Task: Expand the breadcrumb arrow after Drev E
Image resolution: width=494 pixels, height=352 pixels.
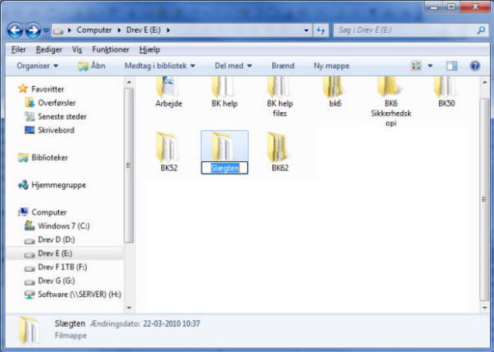Action: (168, 30)
